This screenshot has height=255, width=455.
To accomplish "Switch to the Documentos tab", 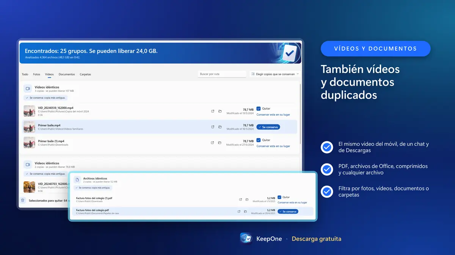I will 67,74.
